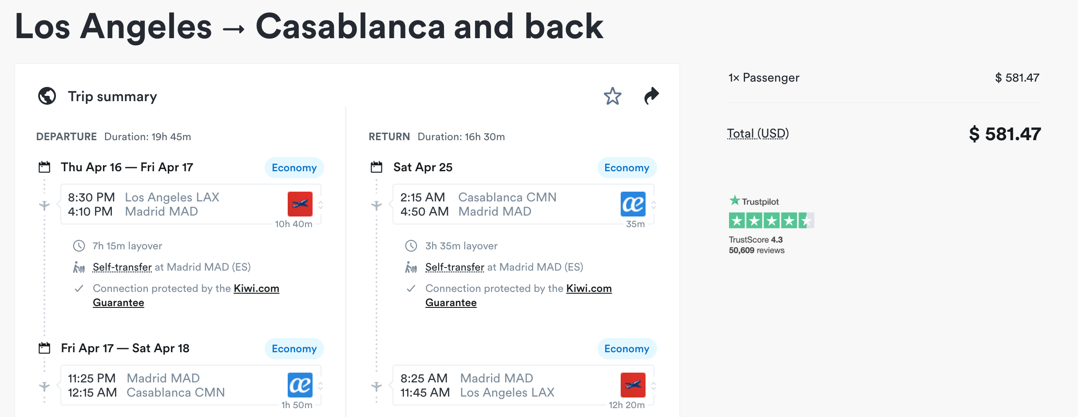Click Economy badge on Thu Apr 16 flight
The image size is (1078, 417).
(294, 168)
